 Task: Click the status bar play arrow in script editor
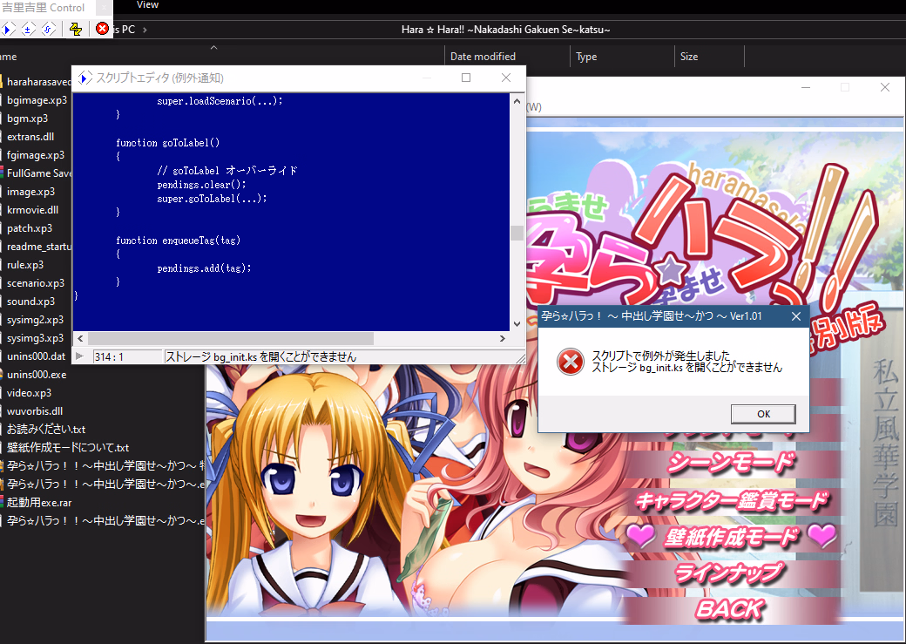(x=80, y=356)
